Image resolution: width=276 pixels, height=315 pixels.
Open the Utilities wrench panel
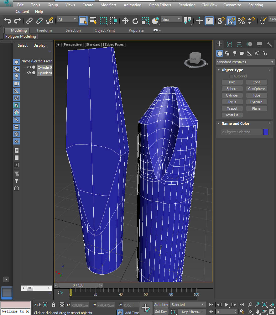point(269,44)
